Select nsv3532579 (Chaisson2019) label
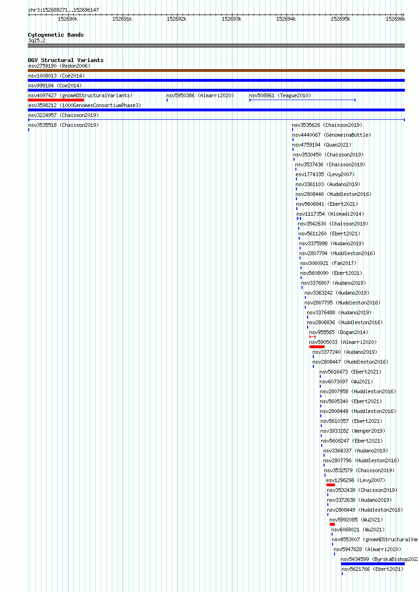418x592 pixels. pyautogui.click(x=359, y=470)
